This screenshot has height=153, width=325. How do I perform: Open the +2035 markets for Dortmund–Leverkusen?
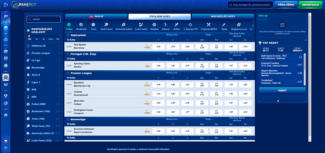(147, 131)
